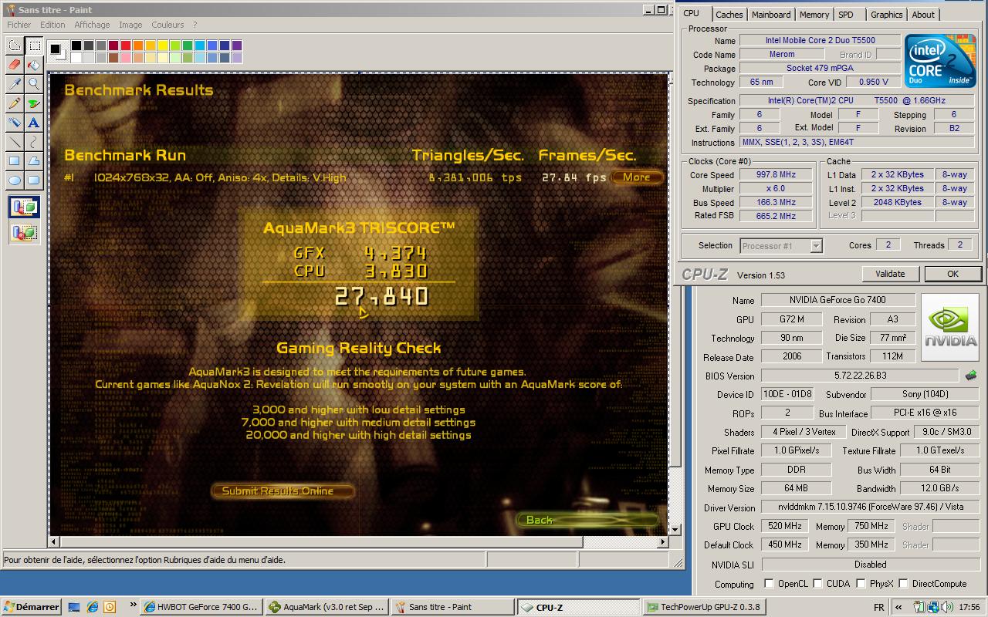Select the Text tool (letter A)
The height and width of the screenshot is (617, 988).
pyautogui.click(x=34, y=123)
